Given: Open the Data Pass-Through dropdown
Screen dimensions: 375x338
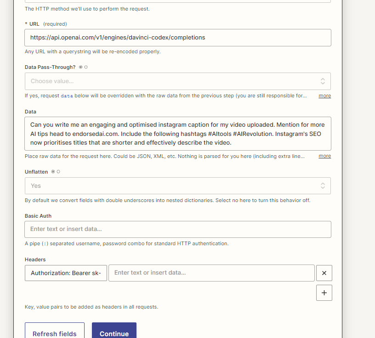Looking at the screenshot, I should 178,81.
